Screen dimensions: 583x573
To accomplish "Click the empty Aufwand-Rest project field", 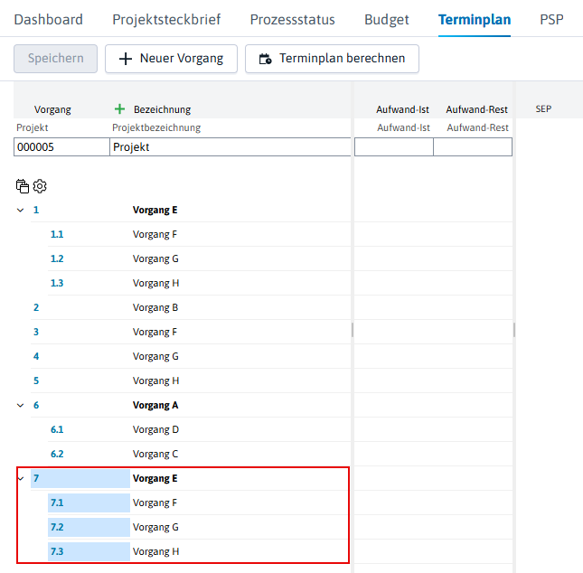I will click(473, 147).
